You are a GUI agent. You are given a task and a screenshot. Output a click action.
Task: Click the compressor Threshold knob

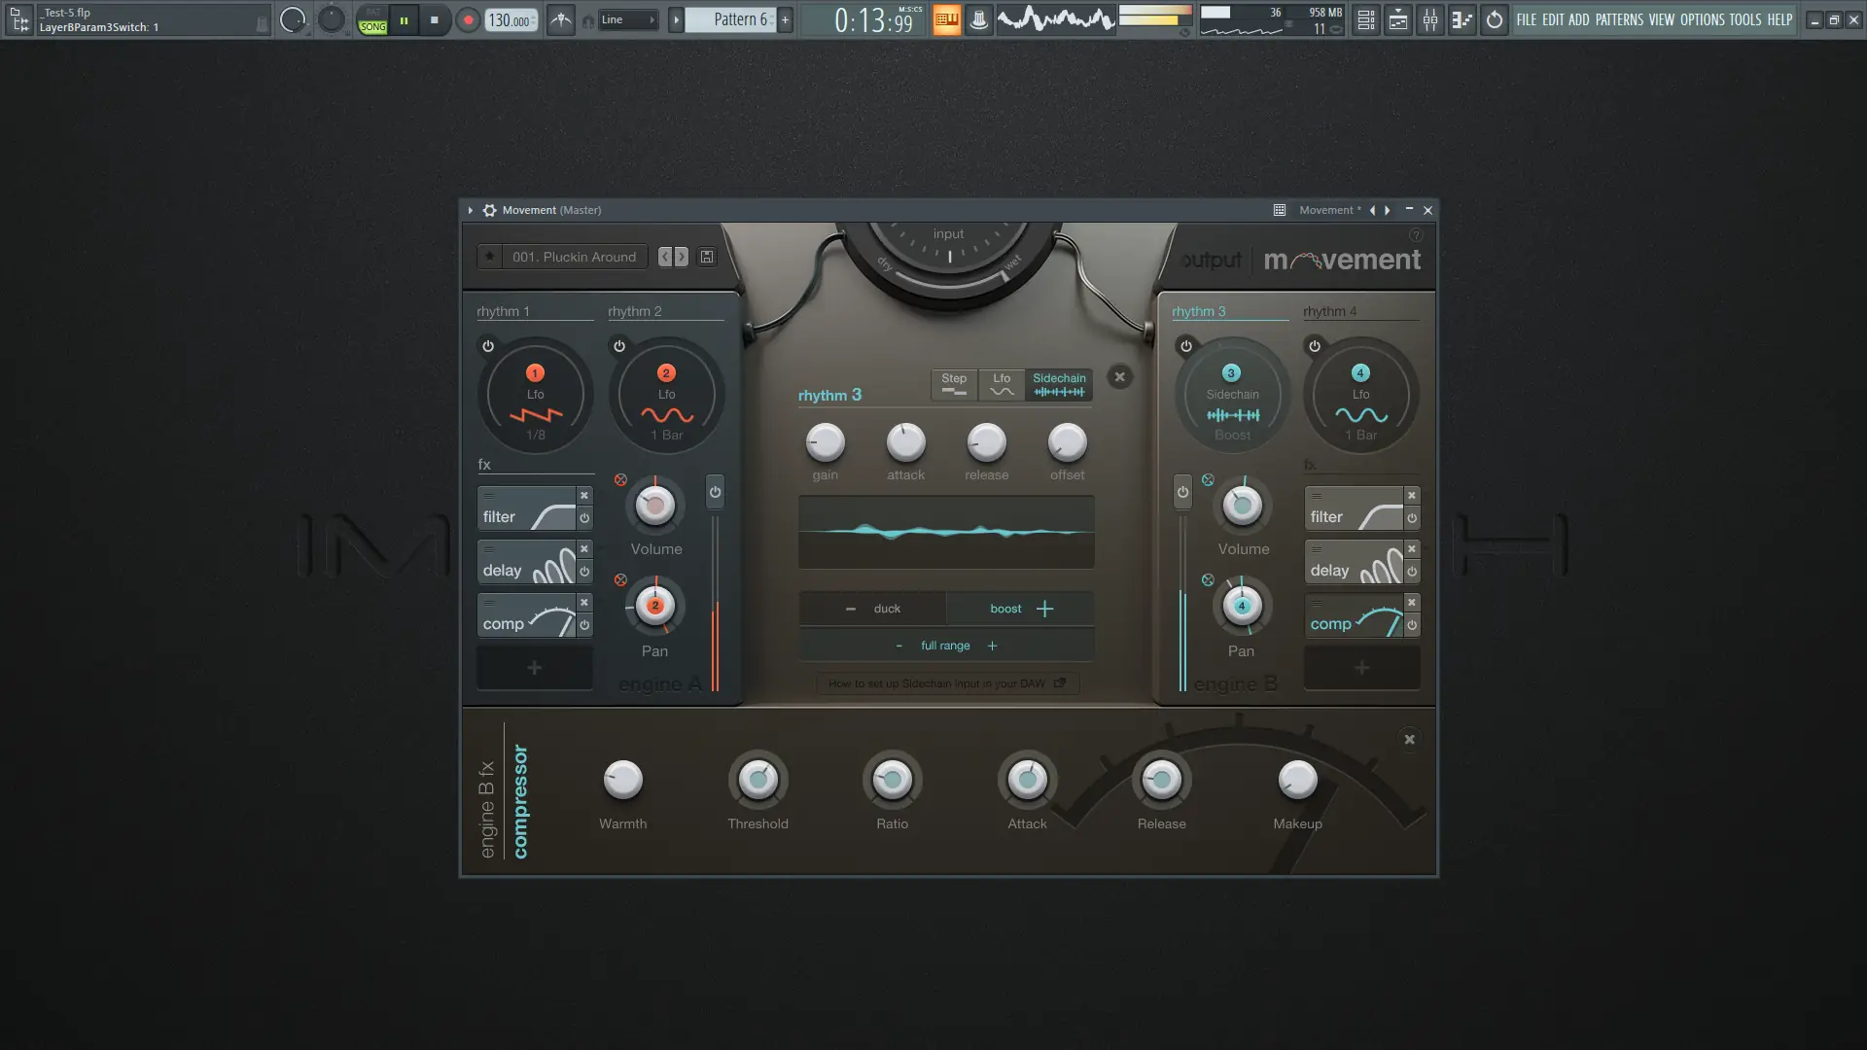click(757, 780)
